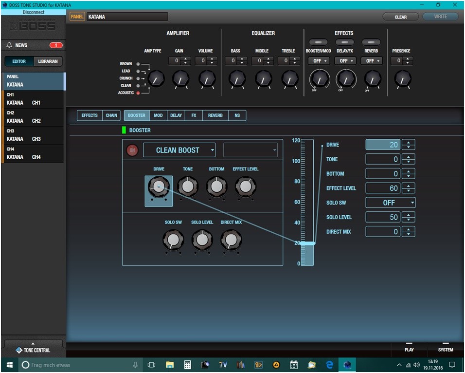465x373 pixels.
Task: Select the KATANA CH2 patch
Action: pyautogui.click(x=34, y=117)
